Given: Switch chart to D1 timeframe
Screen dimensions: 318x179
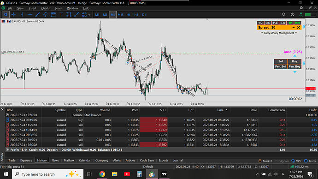Looking at the screenshot, I should click(144, 15).
